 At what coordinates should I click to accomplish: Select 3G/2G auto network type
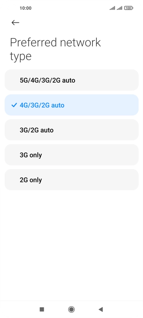pos(71,130)
